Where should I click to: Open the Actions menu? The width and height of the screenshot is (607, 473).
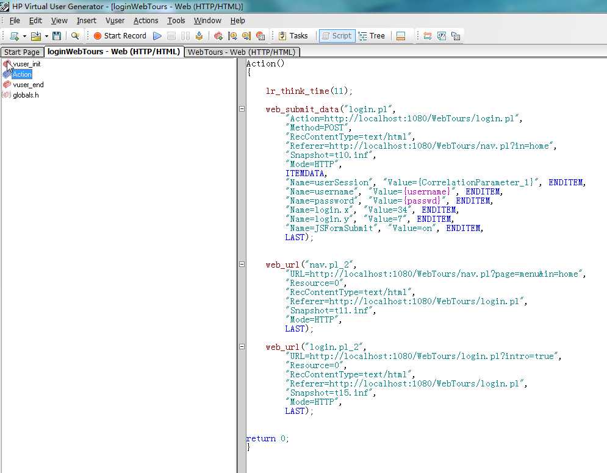(146, 21)
